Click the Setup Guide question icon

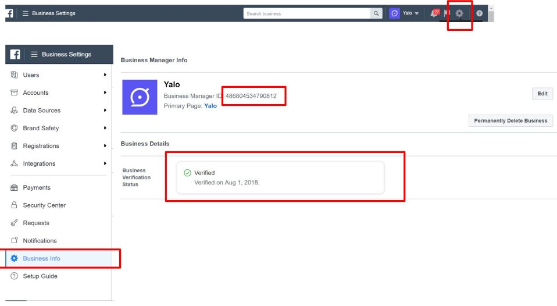(14, 276)
